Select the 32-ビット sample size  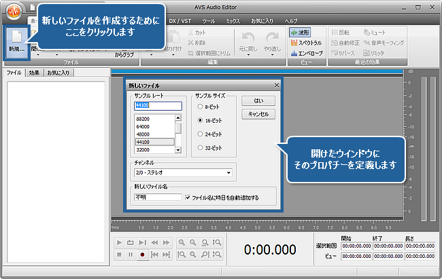tap(200, 147)
